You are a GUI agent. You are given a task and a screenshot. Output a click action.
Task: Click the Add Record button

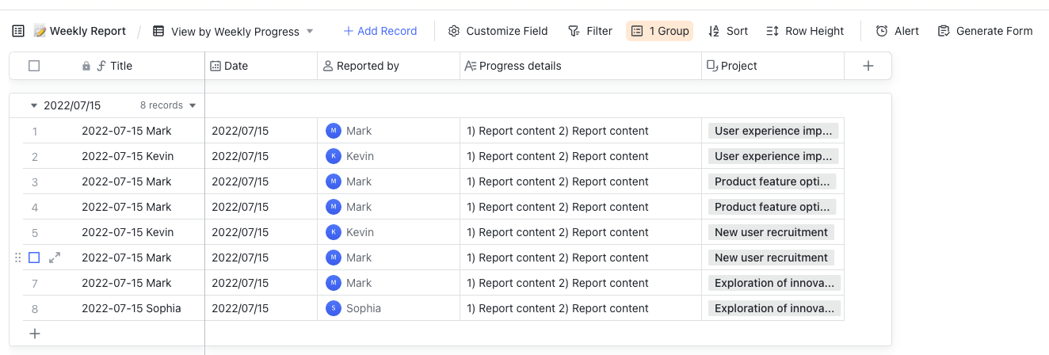coord(380,31)
